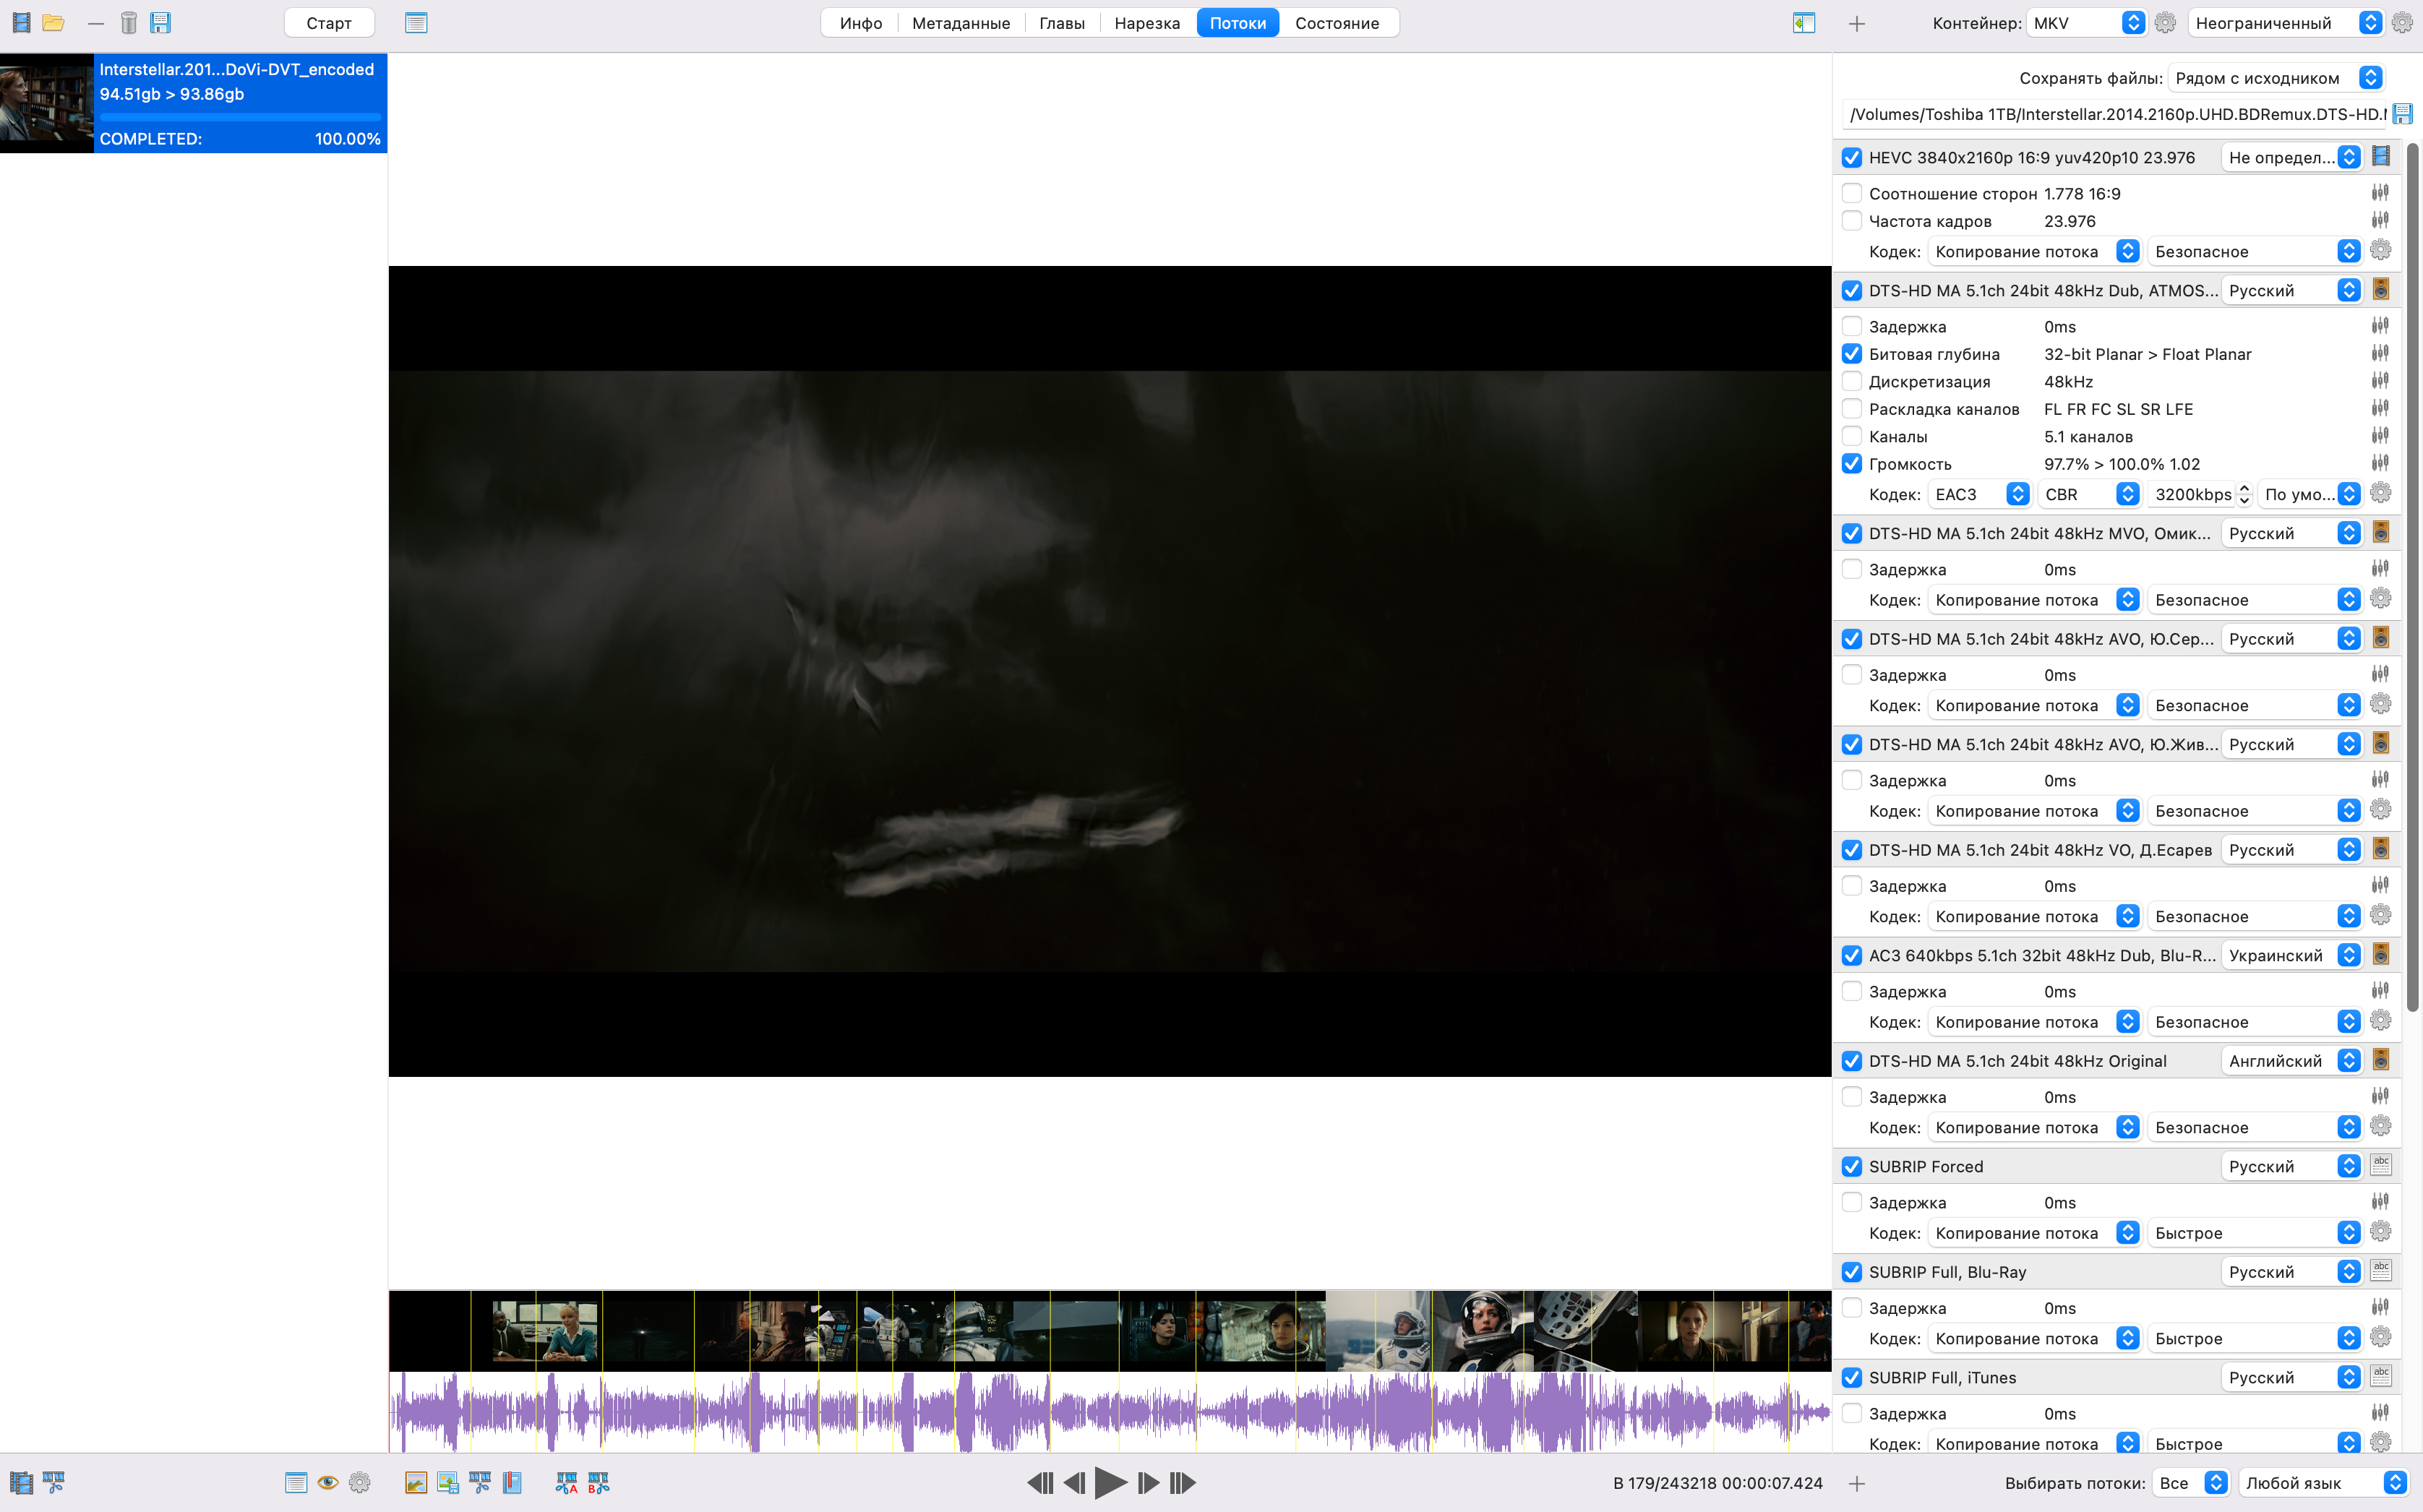The height and width of the screenshot is (1512, 2423).
Task: Click the Старт button
Action: point(329,23)
